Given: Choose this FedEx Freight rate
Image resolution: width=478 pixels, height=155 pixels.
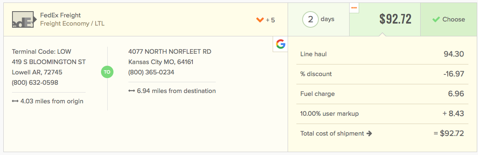Looking at the screenshot, I should (x=448, y=19).
